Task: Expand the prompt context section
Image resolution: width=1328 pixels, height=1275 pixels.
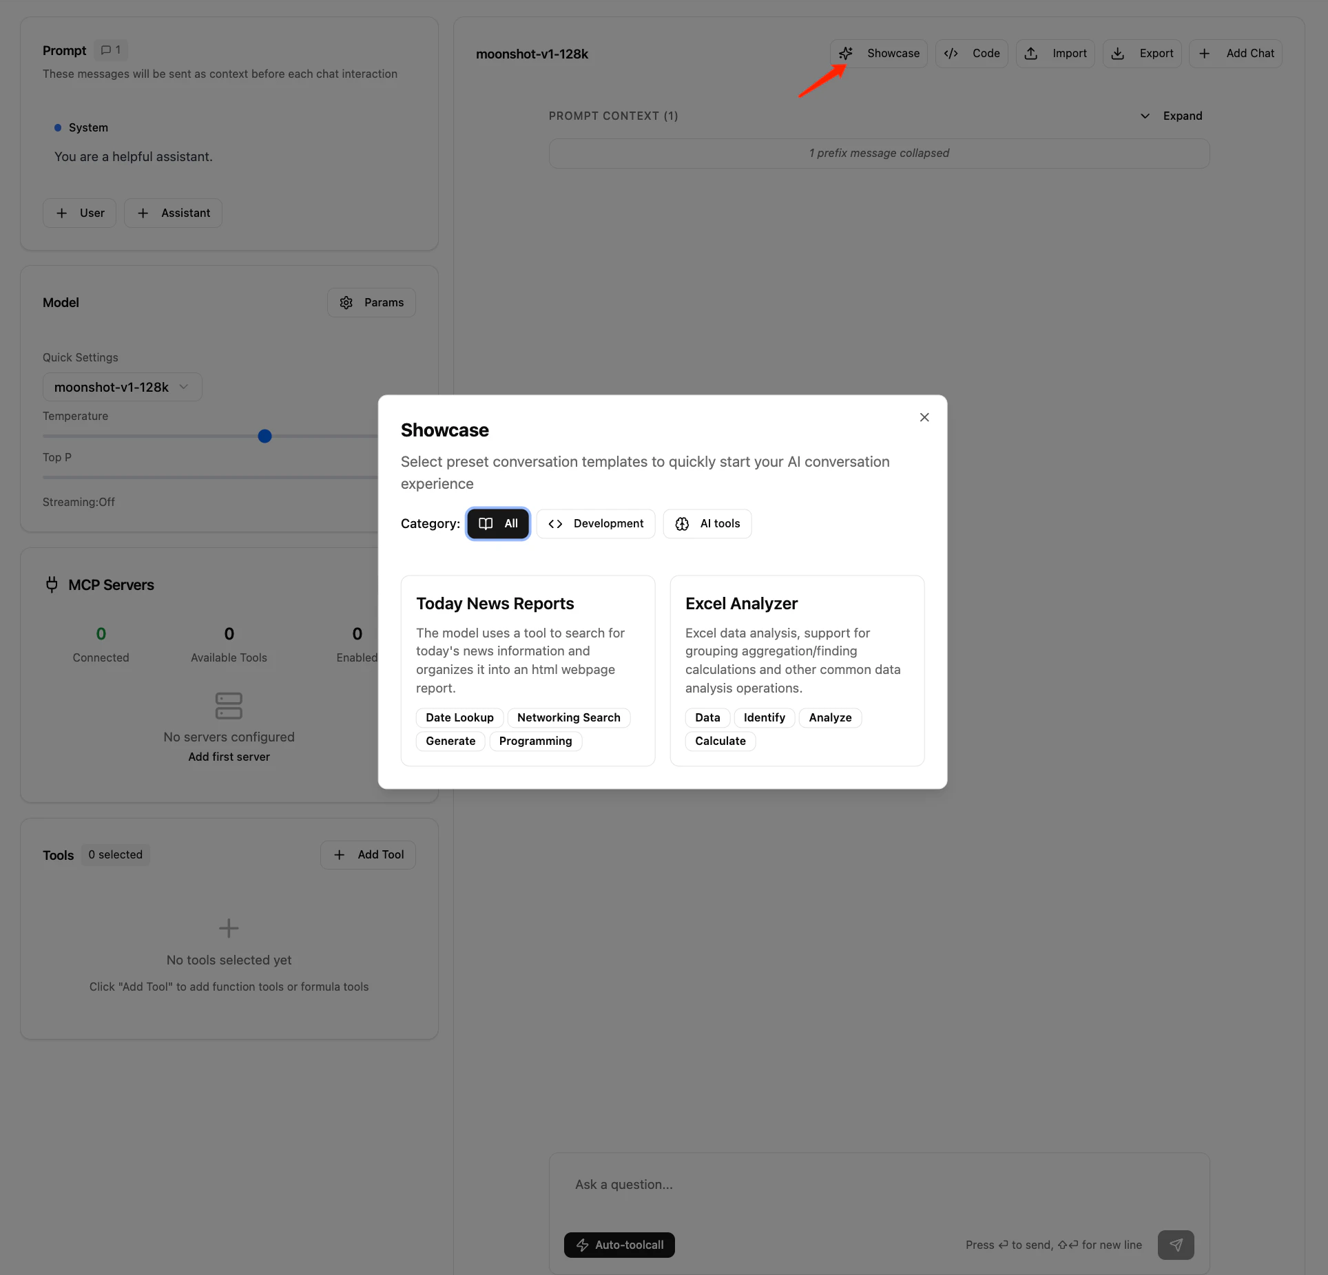Action: [x=1171, y=116]
